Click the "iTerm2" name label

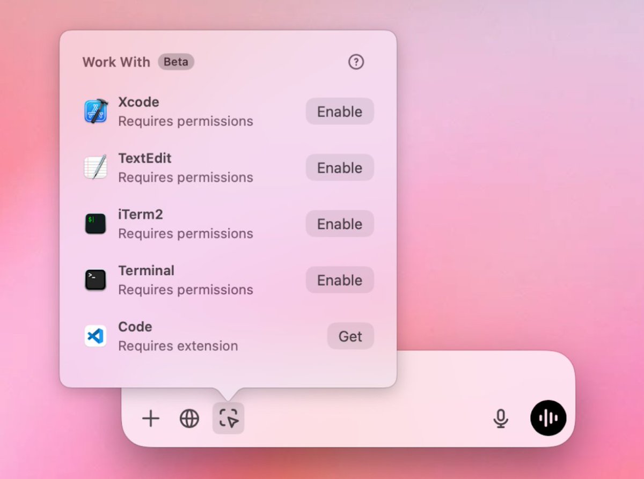click(141, 215)
